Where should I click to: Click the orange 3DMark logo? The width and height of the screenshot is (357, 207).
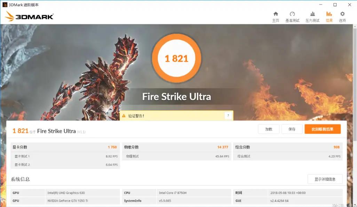coord(29,16)
